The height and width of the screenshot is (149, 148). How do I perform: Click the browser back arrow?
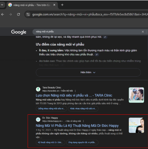pyautogui.click(x=3, y=14)
